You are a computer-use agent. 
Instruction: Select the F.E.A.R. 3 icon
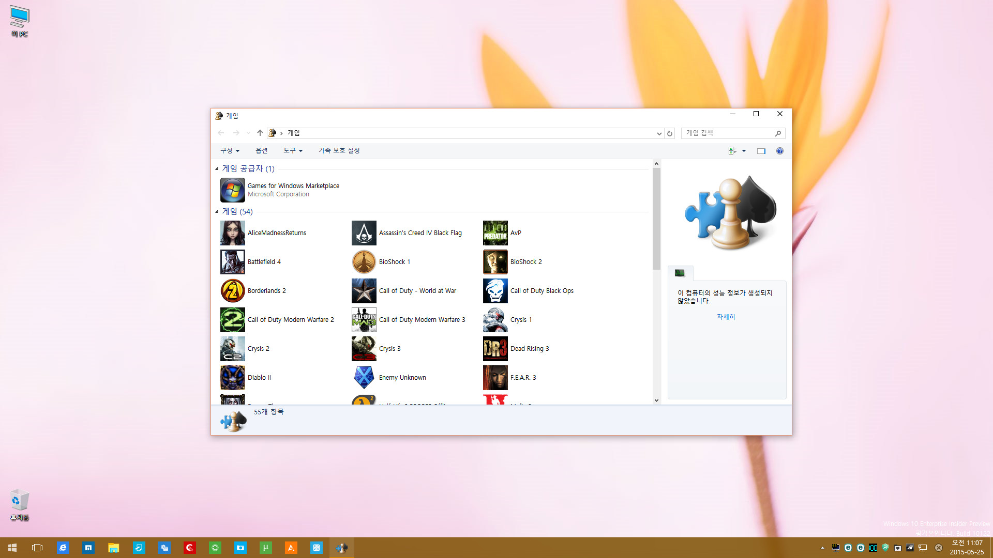point(495,378)
